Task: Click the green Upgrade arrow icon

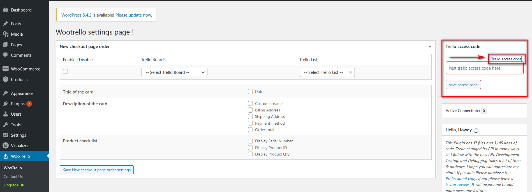Action: tap(23, 185)
